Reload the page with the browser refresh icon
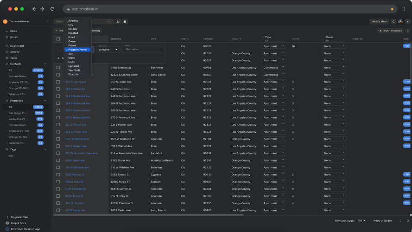Screen dimensions: 412x232 pyautogui.click(x=52, y=9)
